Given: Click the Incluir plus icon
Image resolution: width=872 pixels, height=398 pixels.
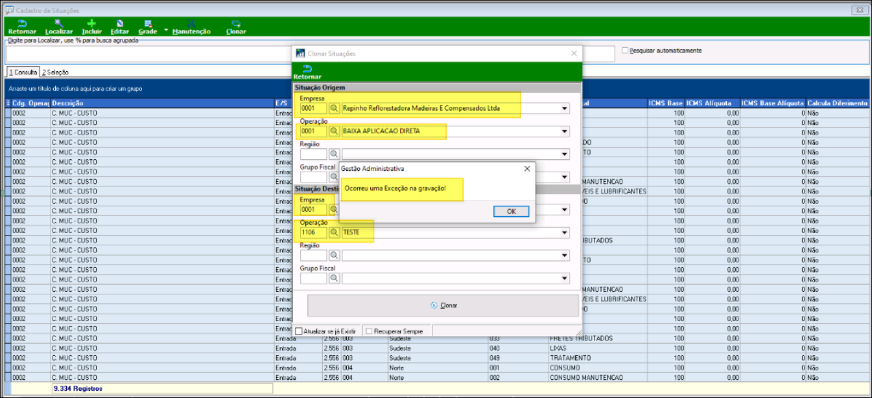Looking at the screenshot, I should point(91,23).
